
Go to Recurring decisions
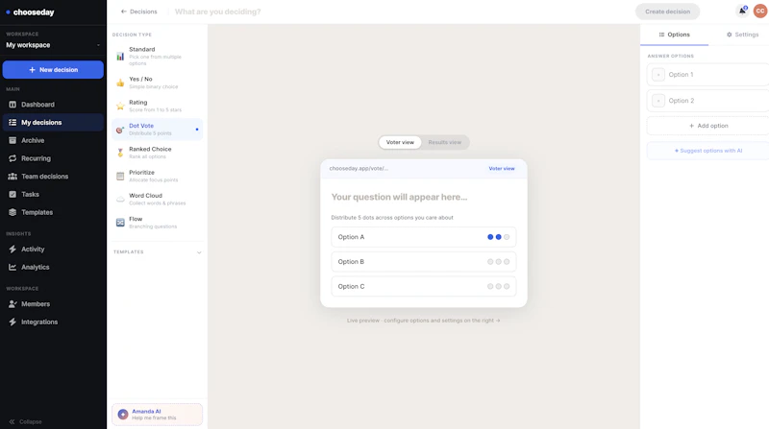53,158
